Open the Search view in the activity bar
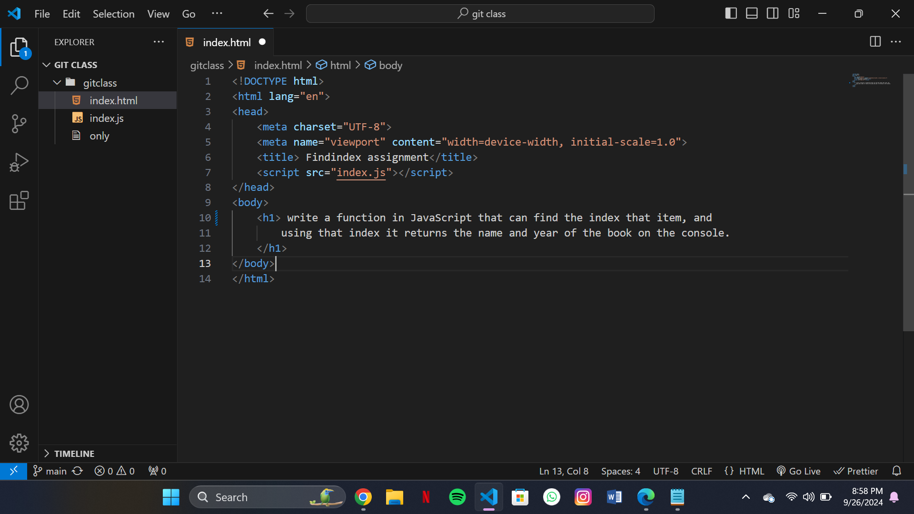This screenshot has height=514, width=914. point(19,86)
